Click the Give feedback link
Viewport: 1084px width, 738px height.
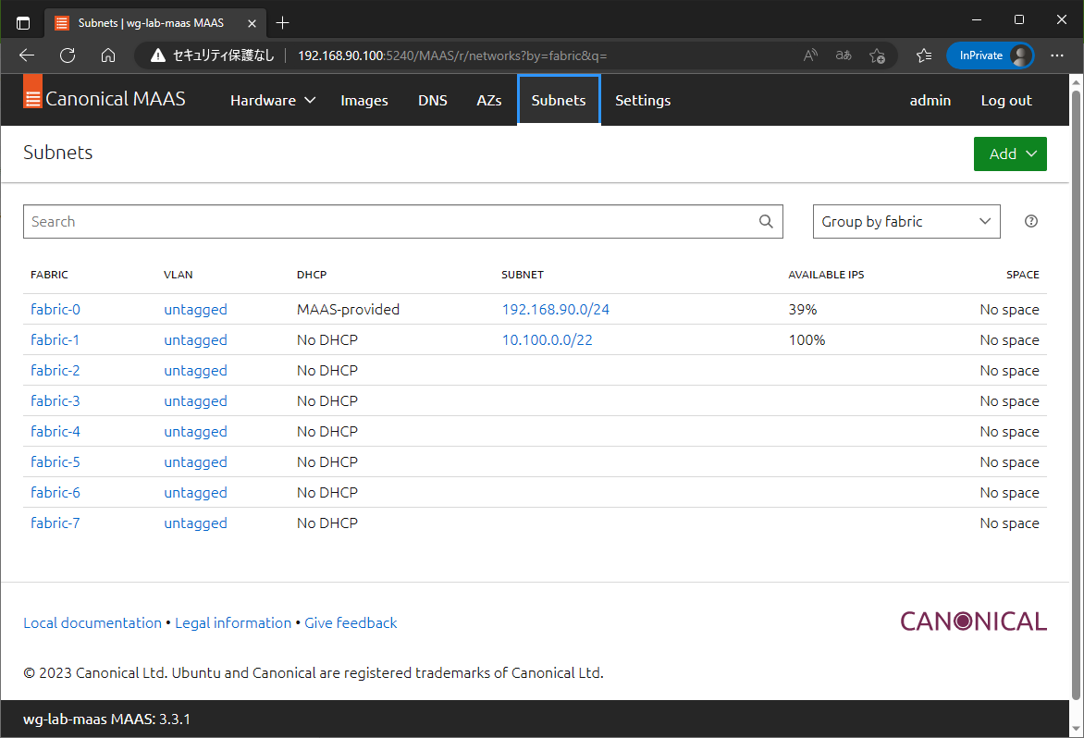[351, 622]
